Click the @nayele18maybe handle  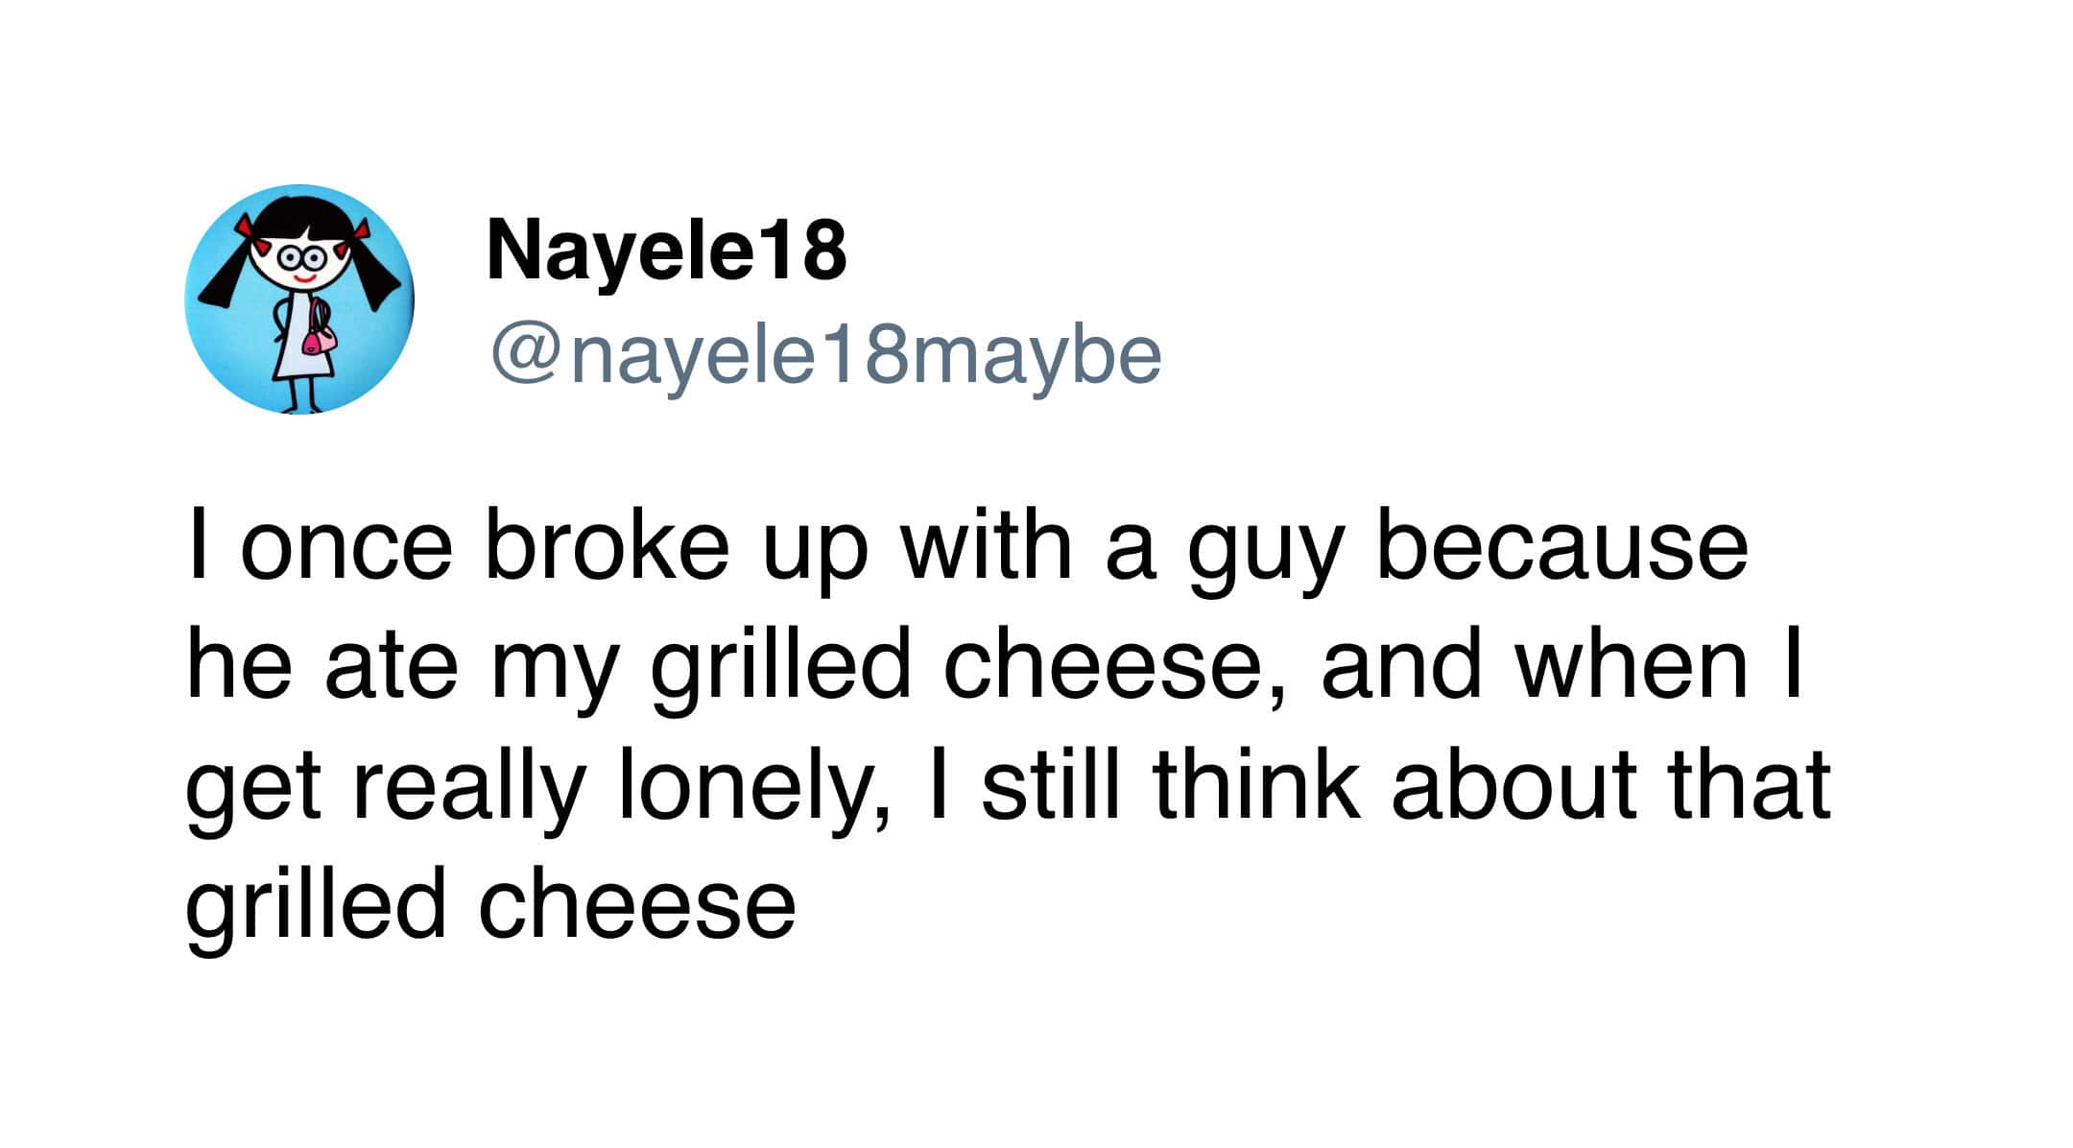point(825,355)
